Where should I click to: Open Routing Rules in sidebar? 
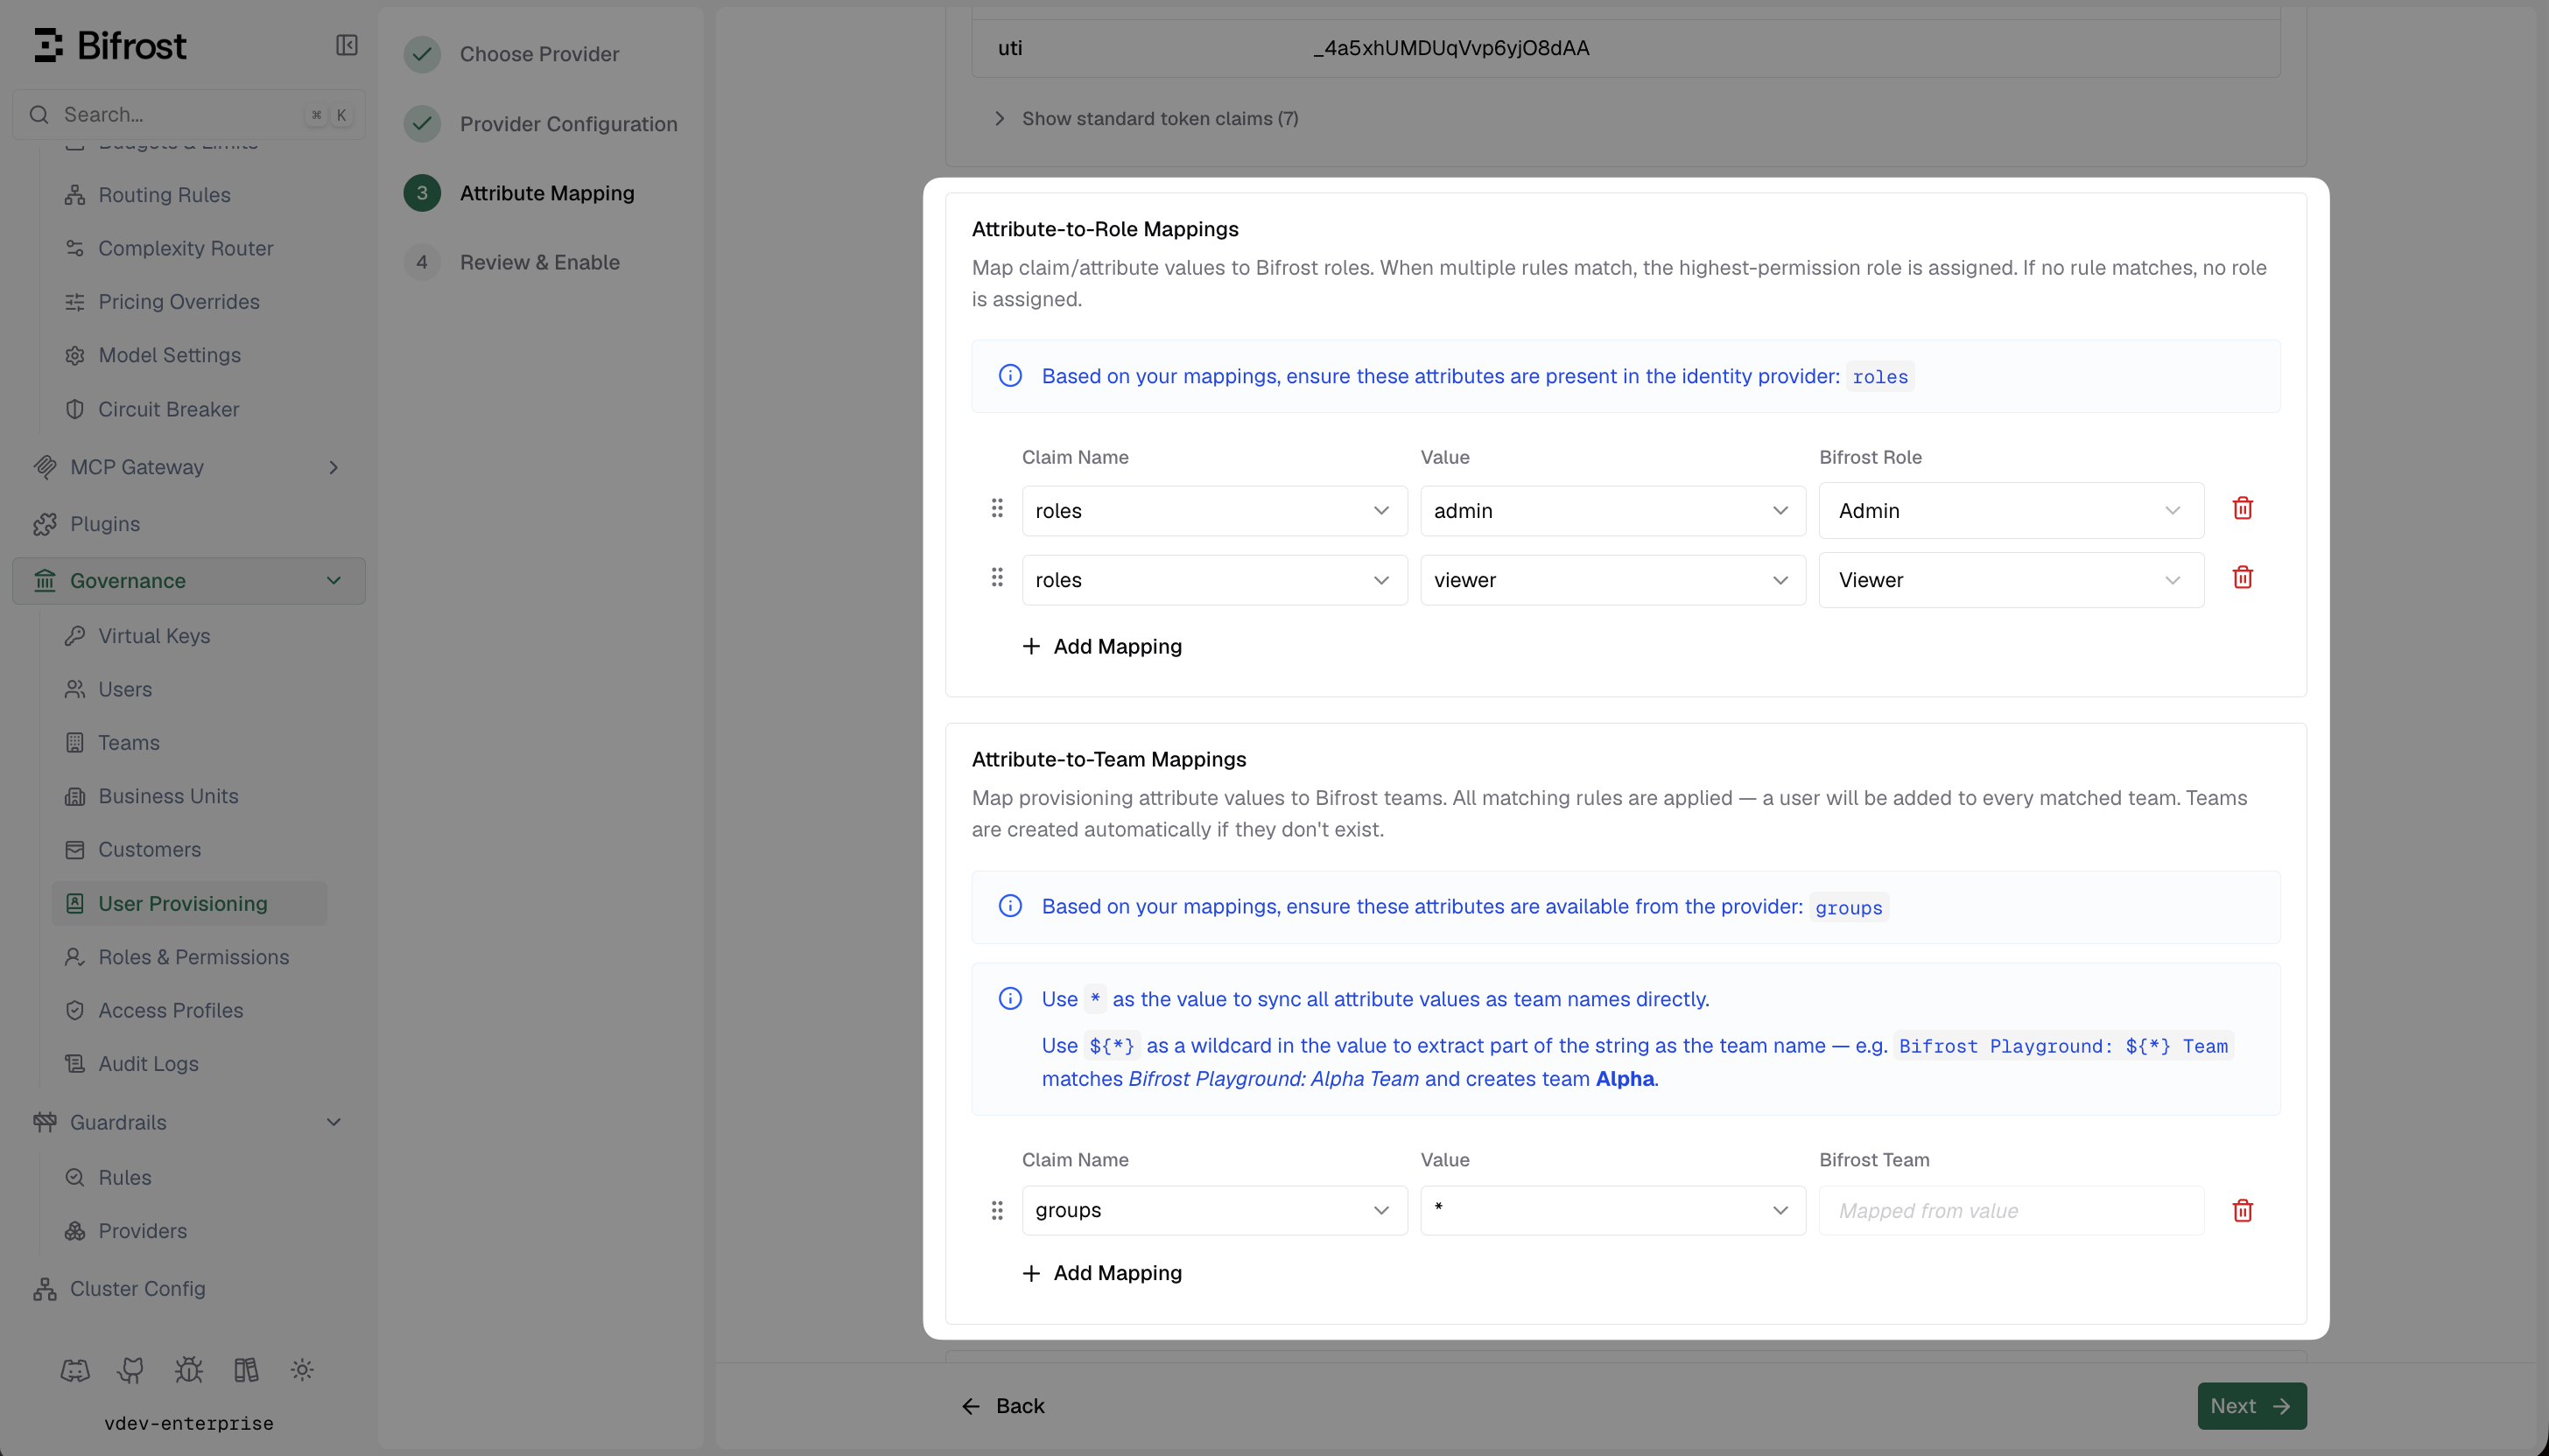point(188,195)
